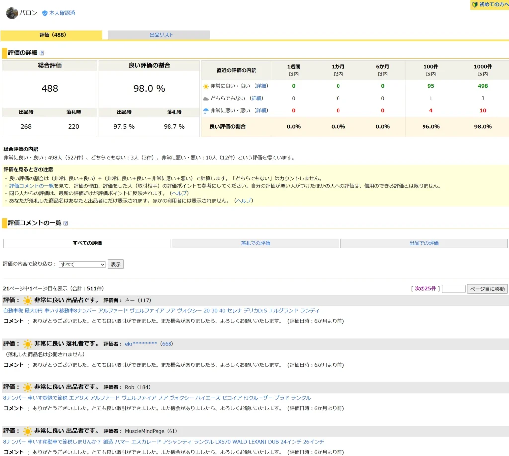Click the umbrella icon in 非常に悪い・悪い row

pos(206,110)
